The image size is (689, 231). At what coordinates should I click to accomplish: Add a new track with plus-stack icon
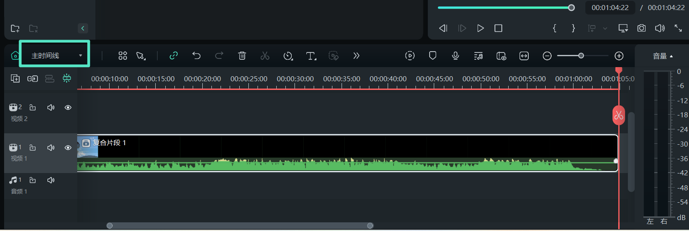[x=16, y=79]
